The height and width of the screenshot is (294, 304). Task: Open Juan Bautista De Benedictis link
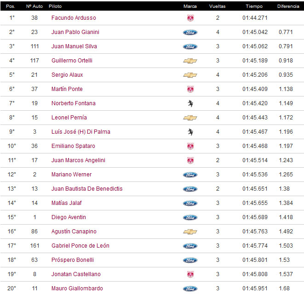point(87,189)
